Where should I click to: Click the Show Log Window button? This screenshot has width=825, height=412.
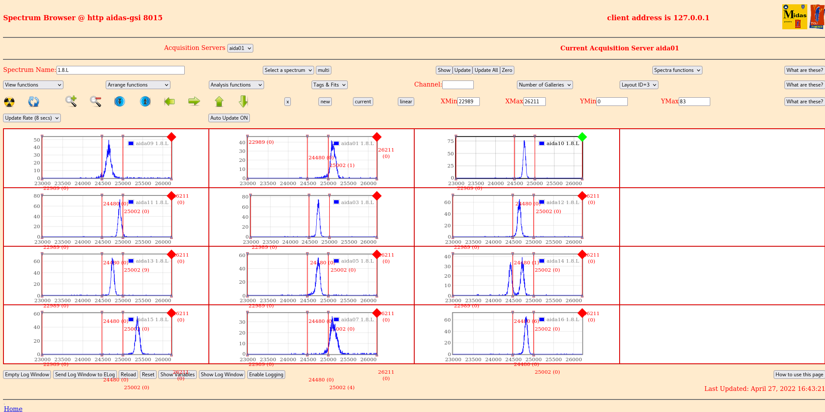[222, 375]
